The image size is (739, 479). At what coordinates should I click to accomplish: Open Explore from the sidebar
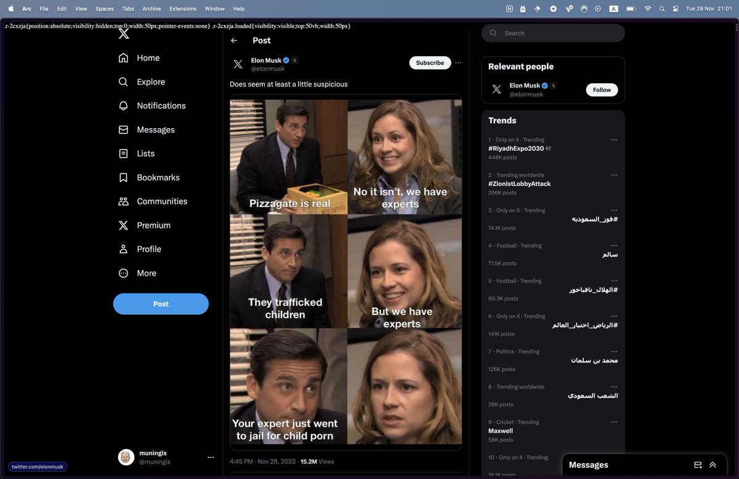tap(142, 82)
